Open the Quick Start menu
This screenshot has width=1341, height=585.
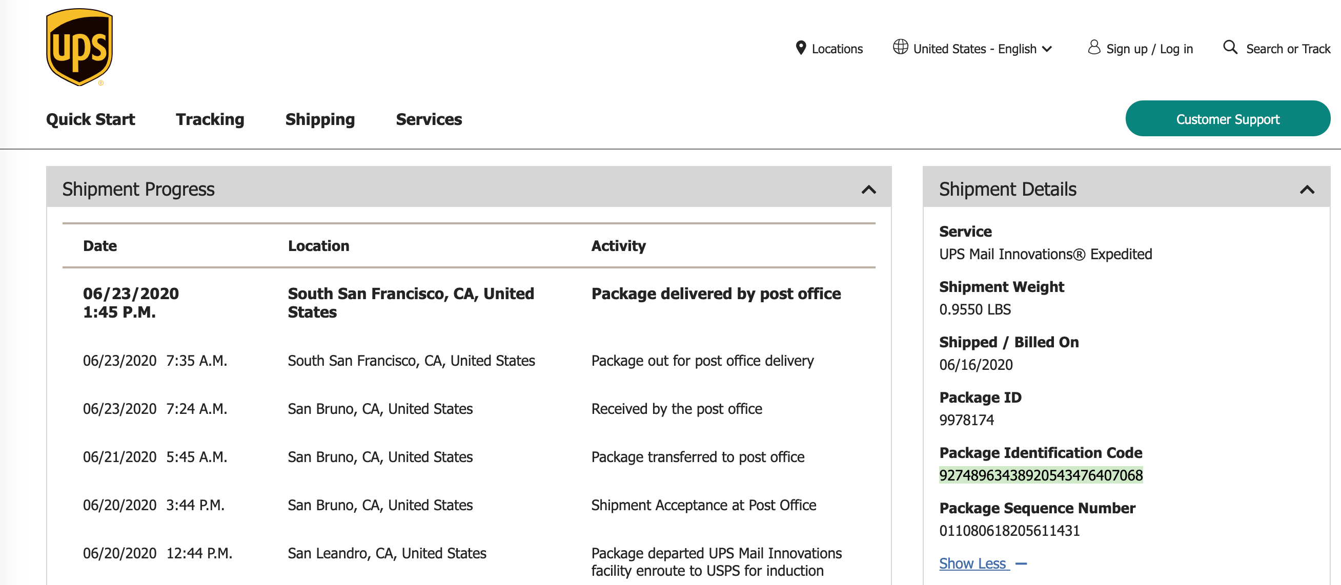click(x=90, y=119)
